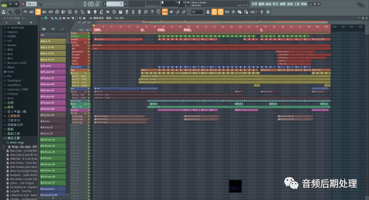
Task: Click the undo history clock icon
Action: [x=114, y=12]
